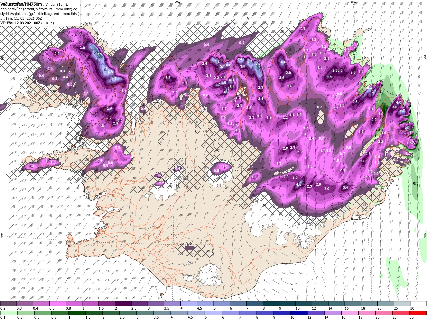Click the overlapping '2.63.0' value on map

[x=338, y=70]
